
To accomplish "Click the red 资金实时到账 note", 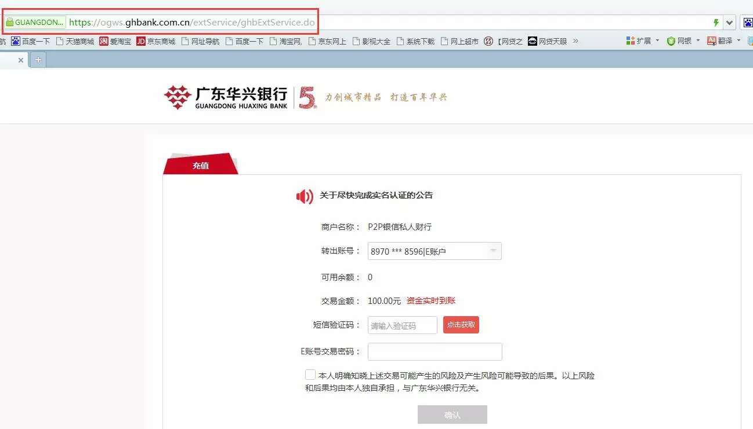I will click(x=431, y=300).
